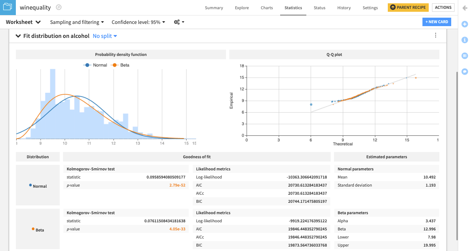Open the Sampling and filtering dropdown
The image size is (470, 251).
point(77,22)
